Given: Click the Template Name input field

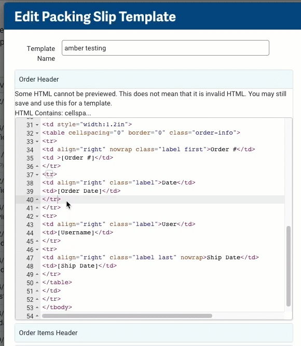Looking at the screenshot, I should (165, 48).
